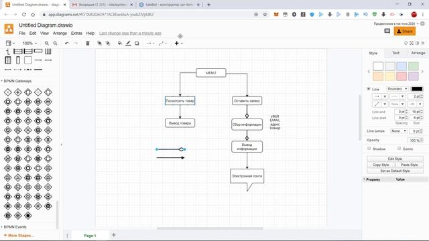Image resolution: width=429 pixels, height=241 pixels.
Task: Toggle the shadow toolbar icon
Action: coord(137,43)
